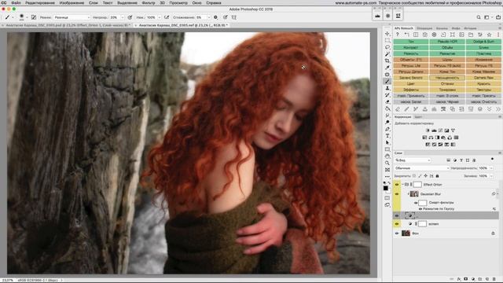Click the Контраст button in APs Retouch
503x283 pixels.
point(410,47)
